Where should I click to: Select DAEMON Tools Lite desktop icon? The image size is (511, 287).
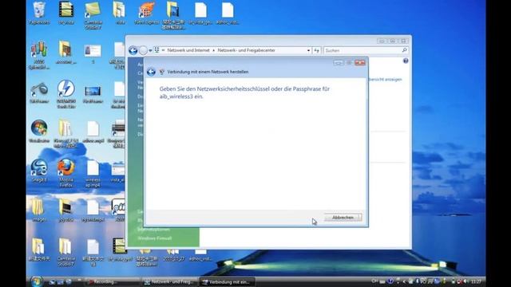tap(66, 94)
